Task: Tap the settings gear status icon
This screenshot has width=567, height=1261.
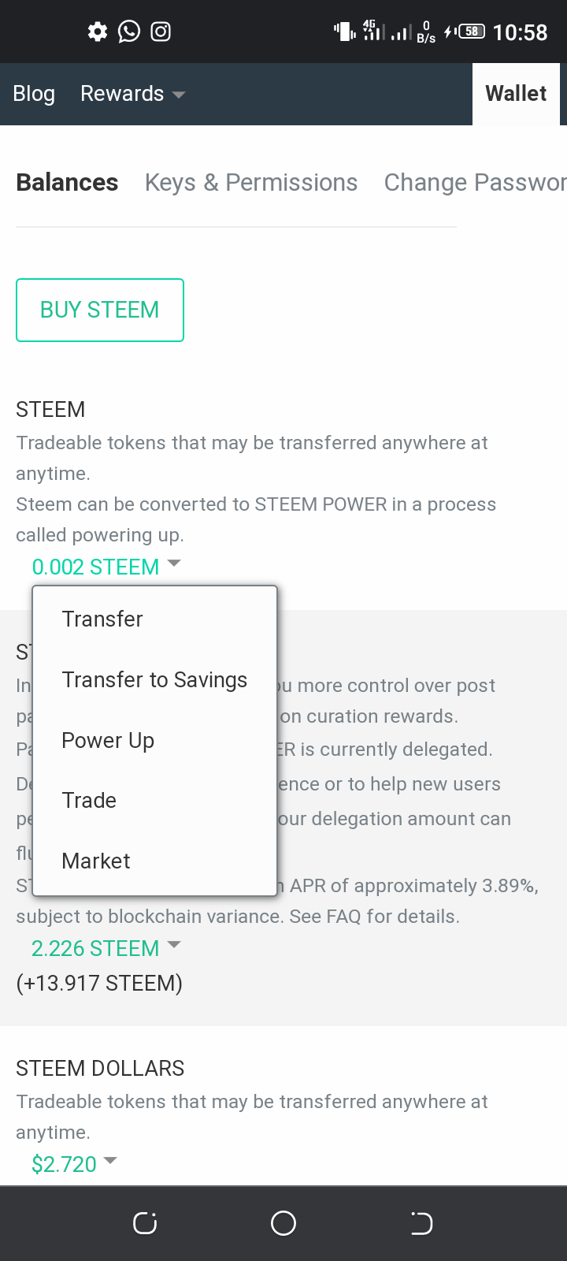Action: 98,32
